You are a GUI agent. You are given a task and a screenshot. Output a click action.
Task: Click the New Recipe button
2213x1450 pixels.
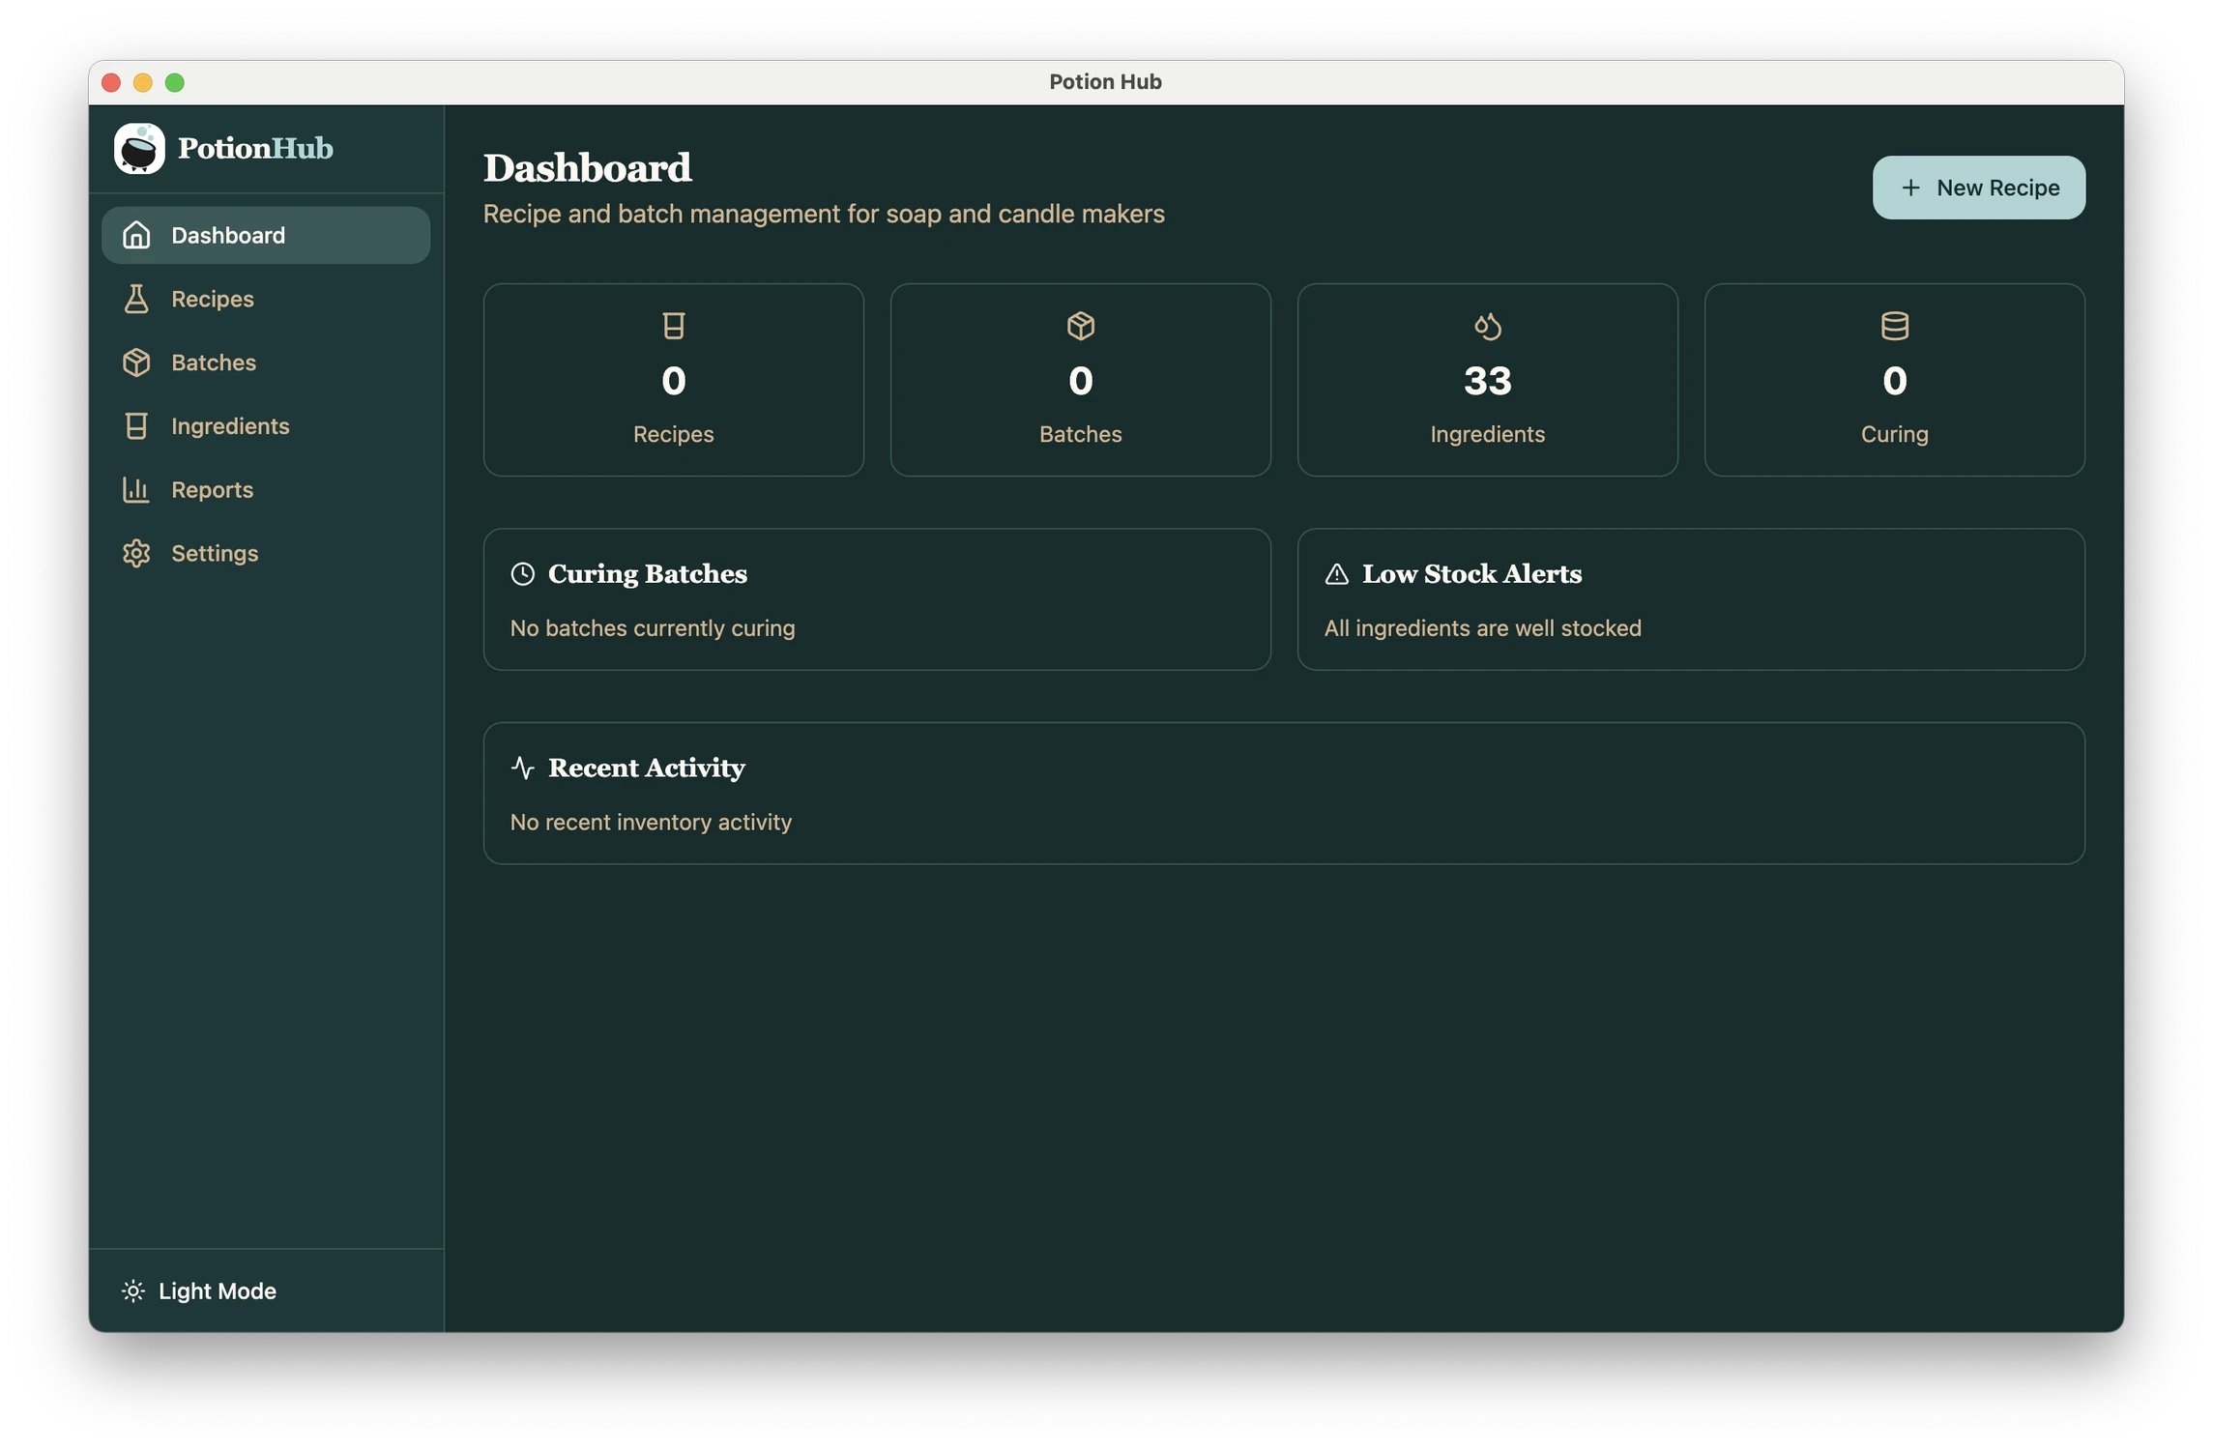1978,187
